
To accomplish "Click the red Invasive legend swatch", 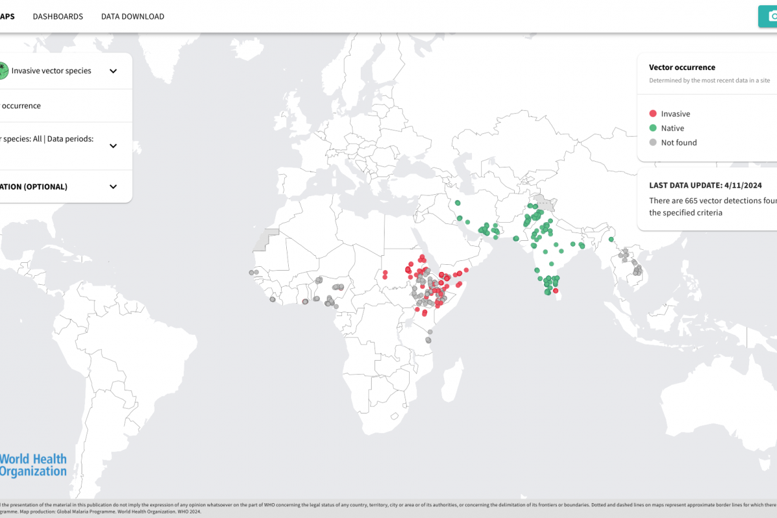I will (653, 114).
